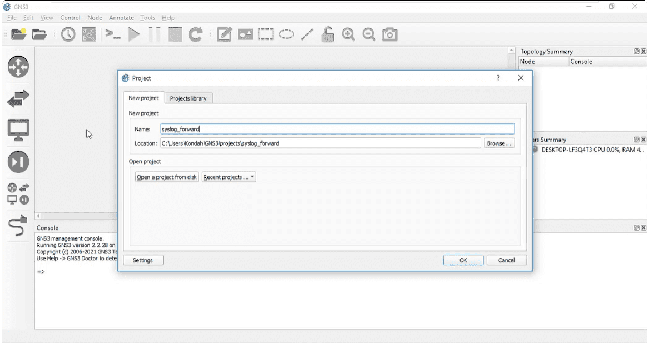This screenshot has height=343, width=648.
Task: Open Settings in the Project dialog
Action: click(143, 260)
